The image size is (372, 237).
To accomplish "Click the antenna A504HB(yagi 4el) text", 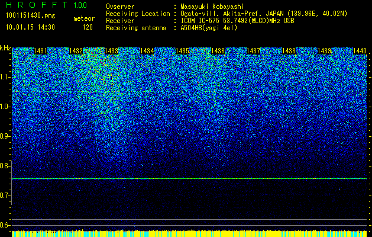I will tap(209, 28).
